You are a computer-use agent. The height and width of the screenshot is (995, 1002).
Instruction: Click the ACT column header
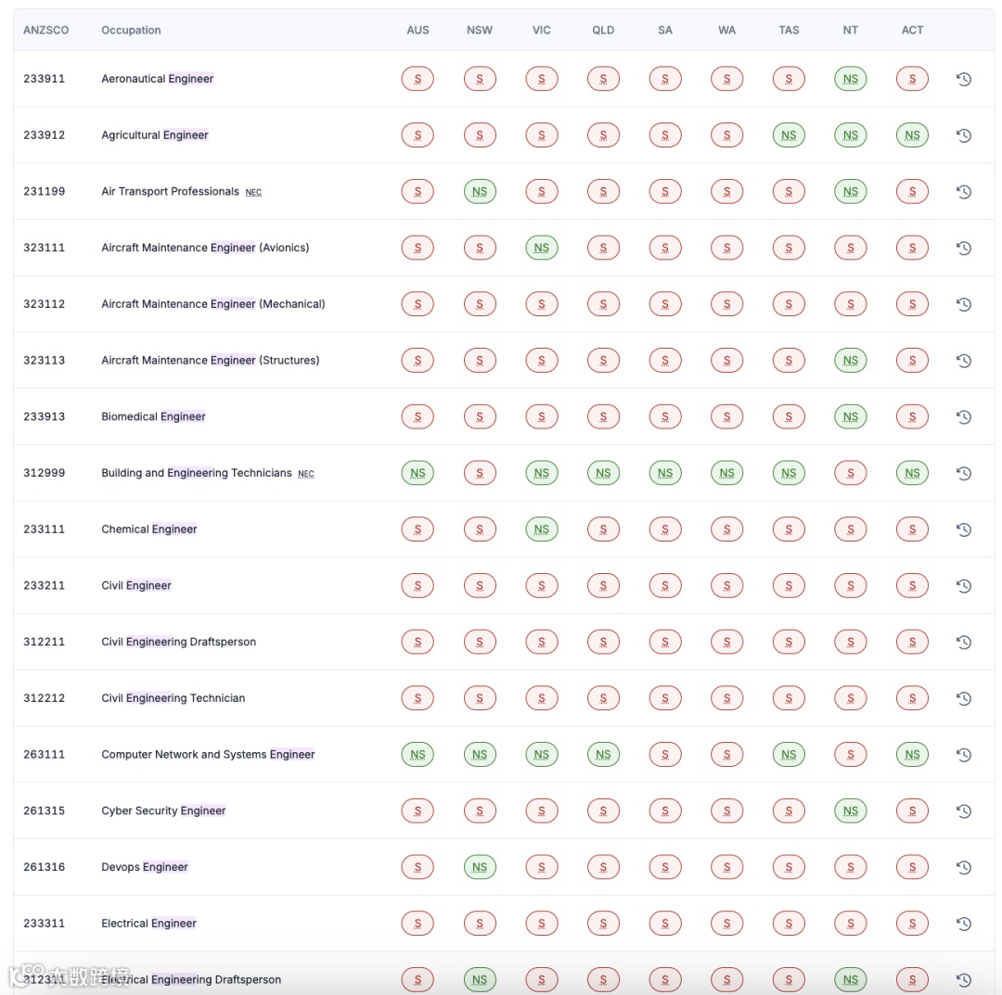[913, 30]
